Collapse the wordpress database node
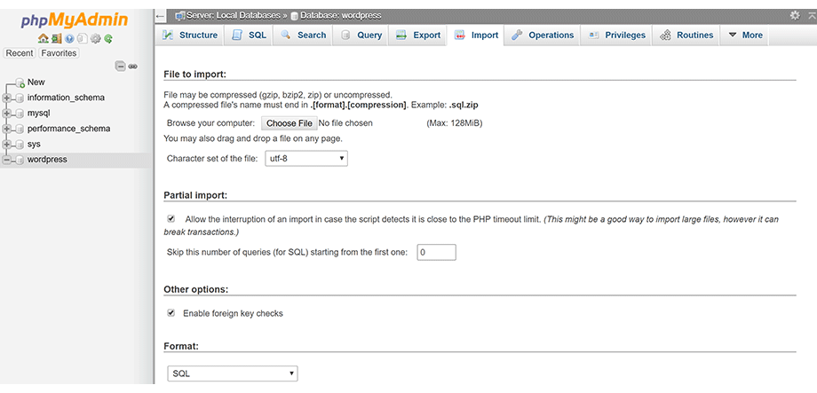Viewport: 817px width, 393px height. [x=7, y=160]
